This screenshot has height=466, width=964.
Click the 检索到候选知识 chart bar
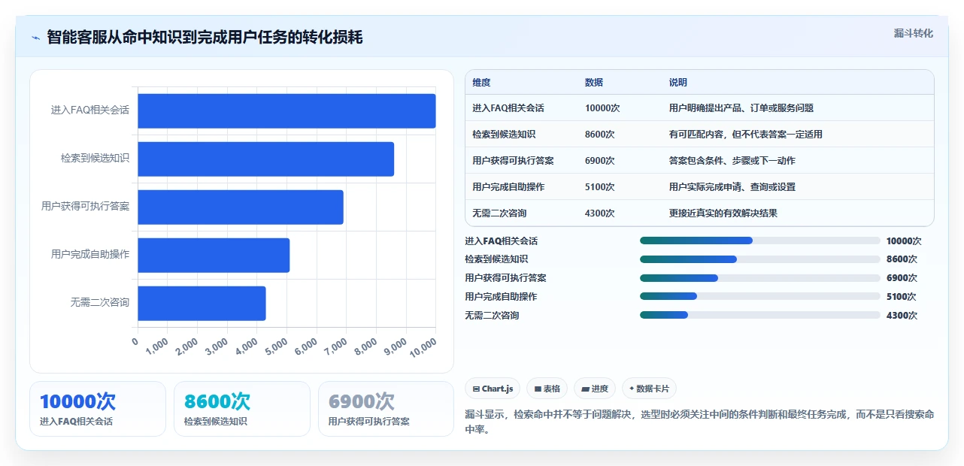265,159
